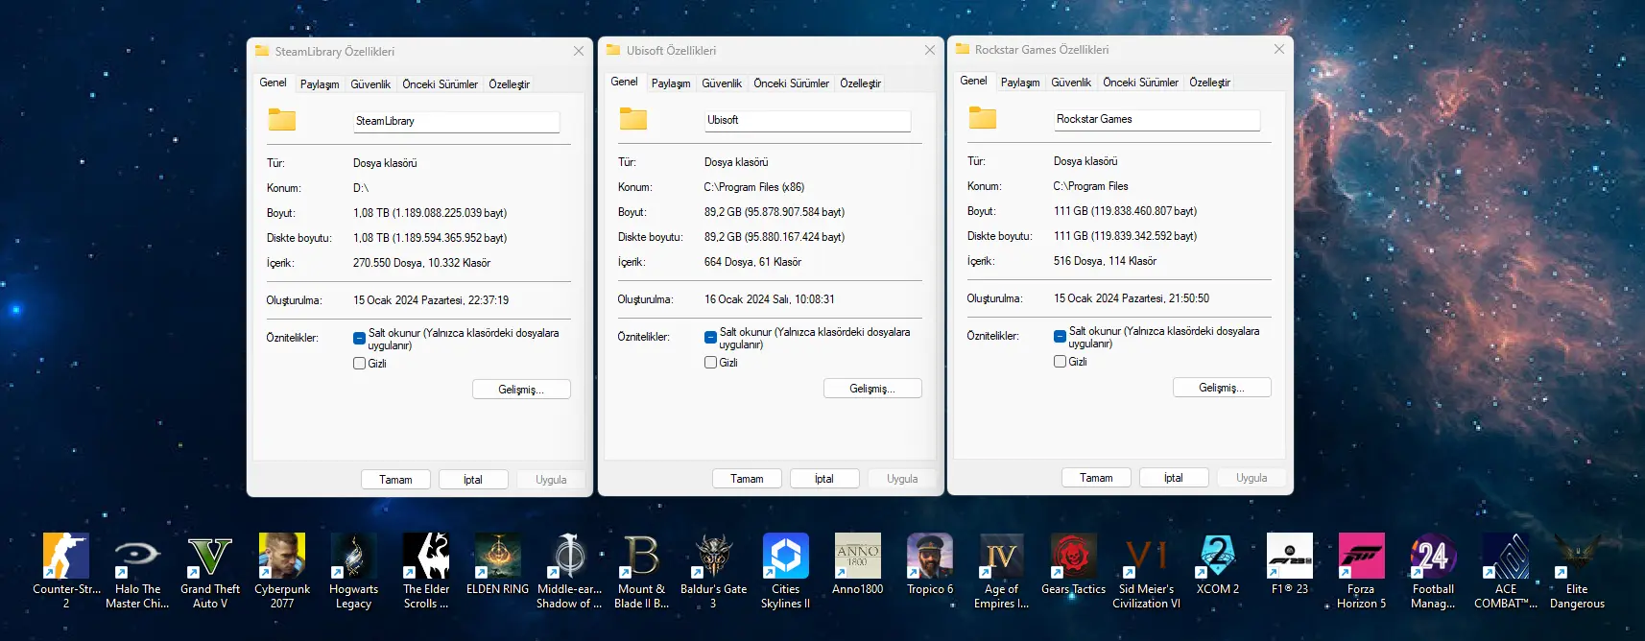Select the Tropico 6 desktop icon

(x=930, y=564)
